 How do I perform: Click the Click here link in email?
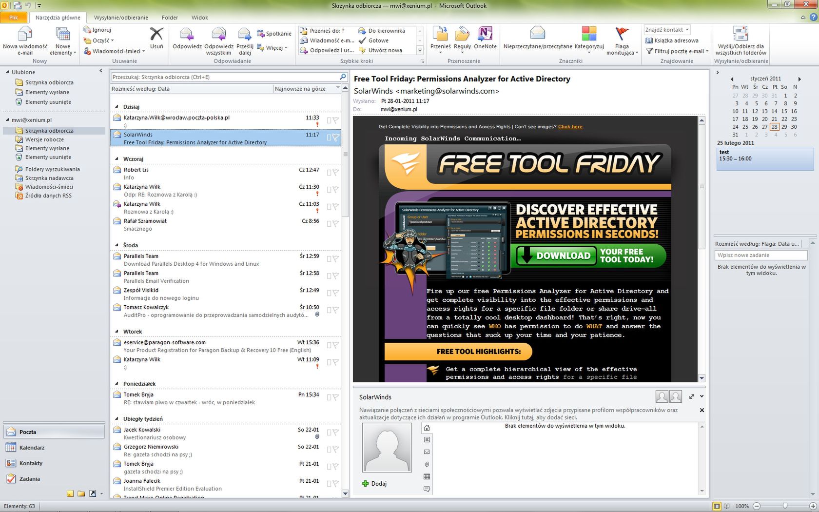570,127
